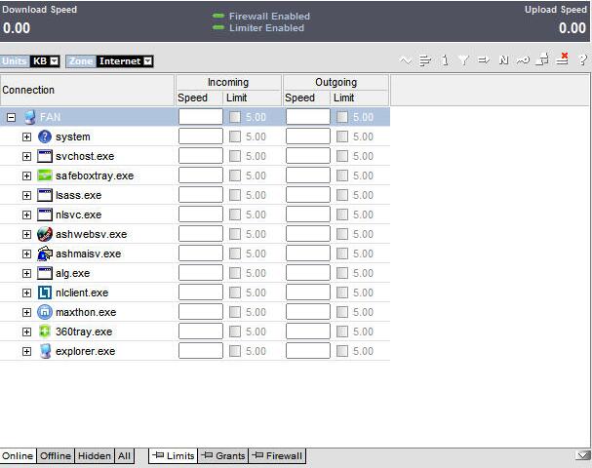592x468 pixels.
Task: Switch to the Limits tab
Action: point(174,456)
